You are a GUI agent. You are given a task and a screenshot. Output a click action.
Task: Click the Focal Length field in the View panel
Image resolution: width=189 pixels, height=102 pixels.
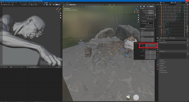pyautogui.click(x=151, y=10)
